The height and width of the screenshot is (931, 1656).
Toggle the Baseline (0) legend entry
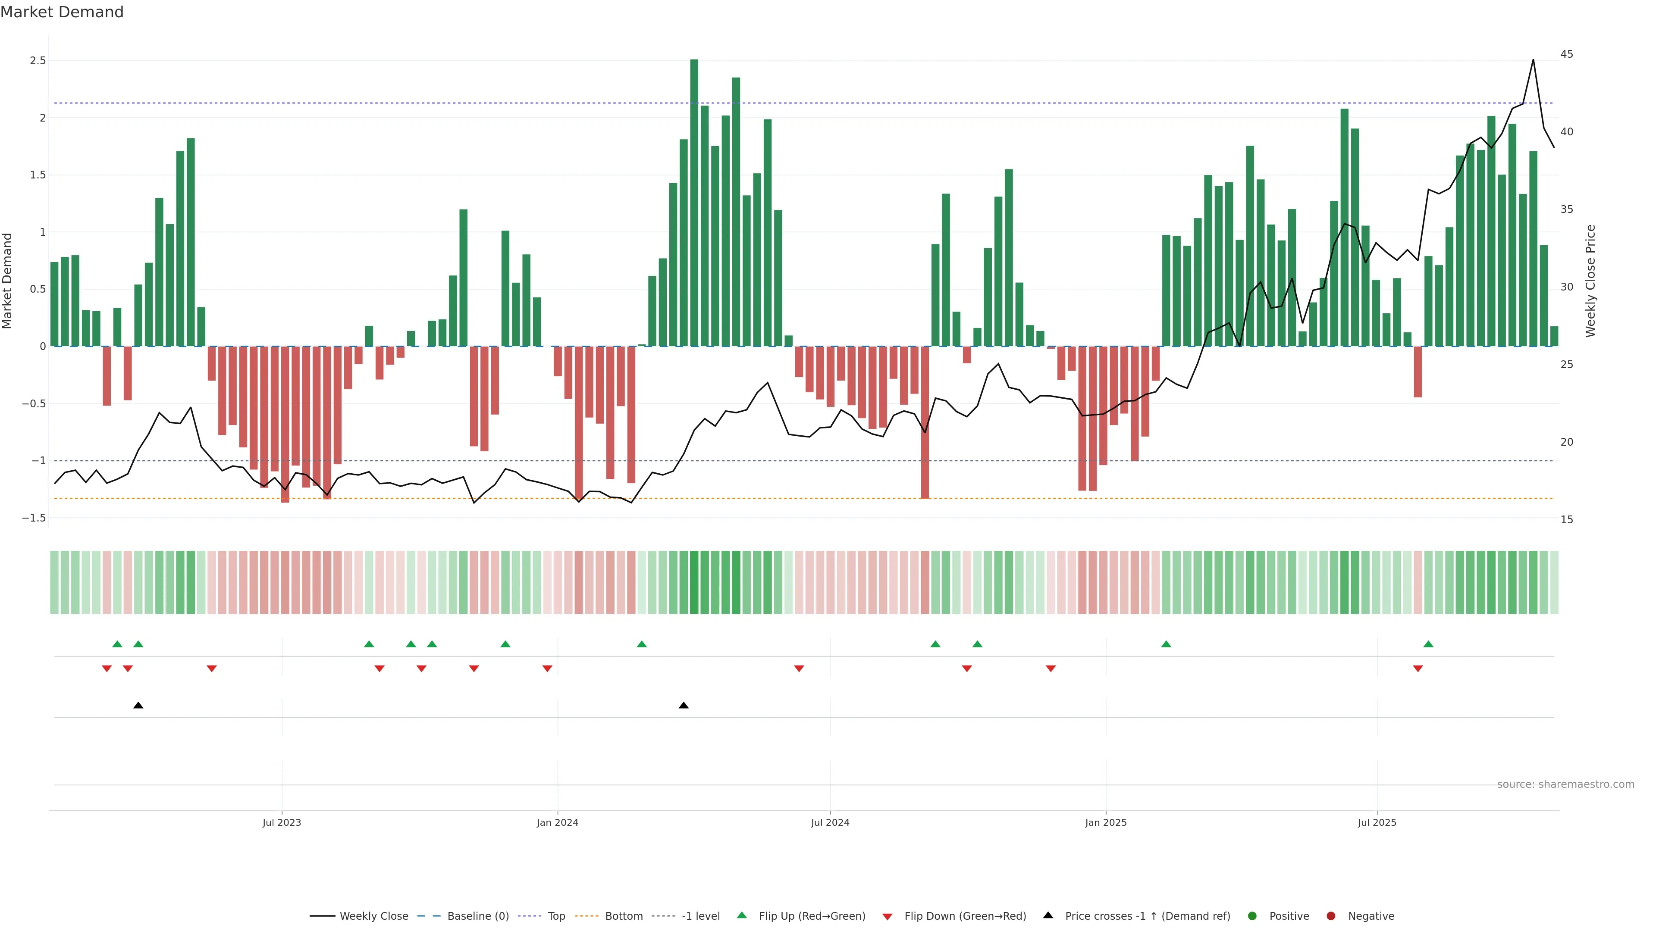pyautogui.click(x=478, y=916)
